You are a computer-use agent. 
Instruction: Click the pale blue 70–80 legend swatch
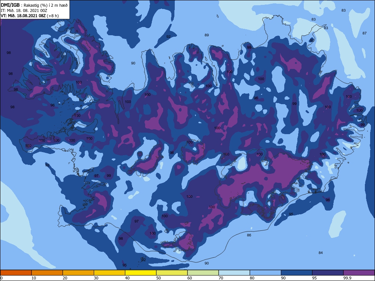(x=234, y=273)
